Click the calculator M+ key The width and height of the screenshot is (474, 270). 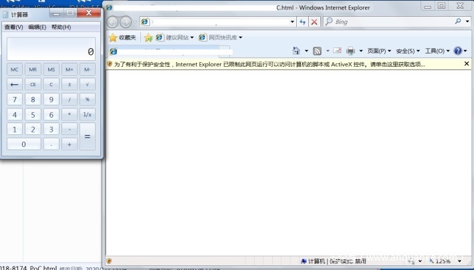(x=70, y=70)
